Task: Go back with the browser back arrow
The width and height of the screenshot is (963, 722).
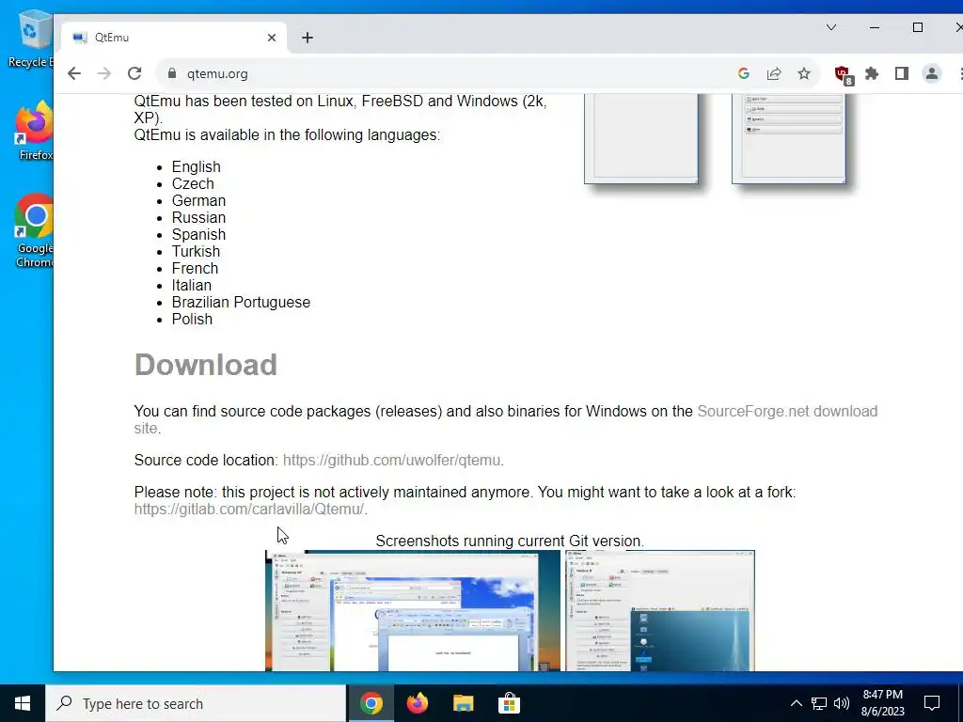Action: tap(74, 73)
